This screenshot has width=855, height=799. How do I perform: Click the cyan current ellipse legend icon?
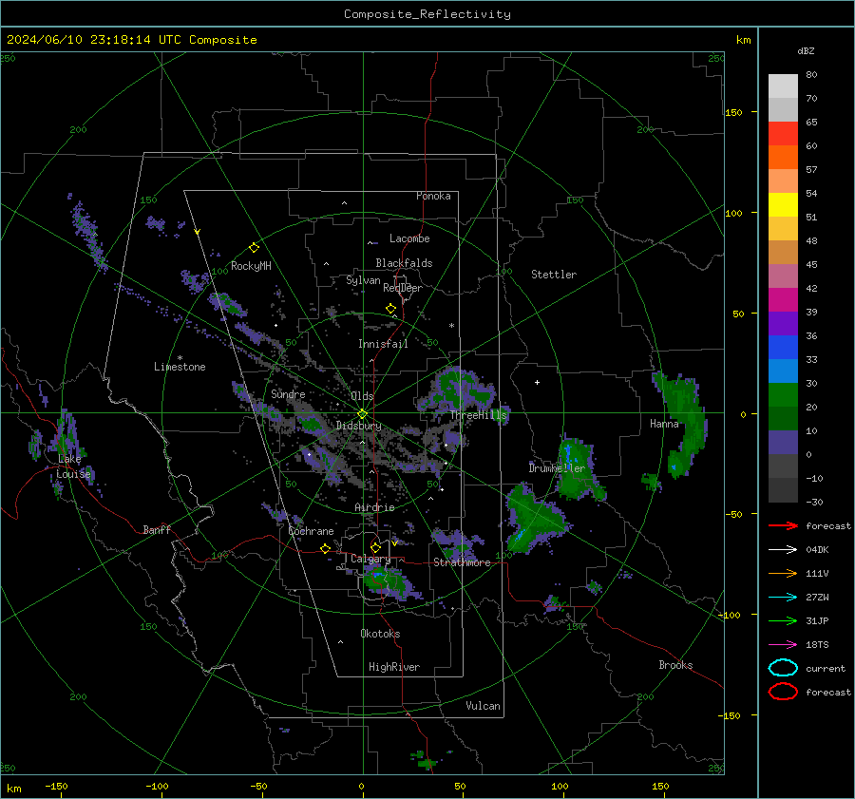point(783,668)
